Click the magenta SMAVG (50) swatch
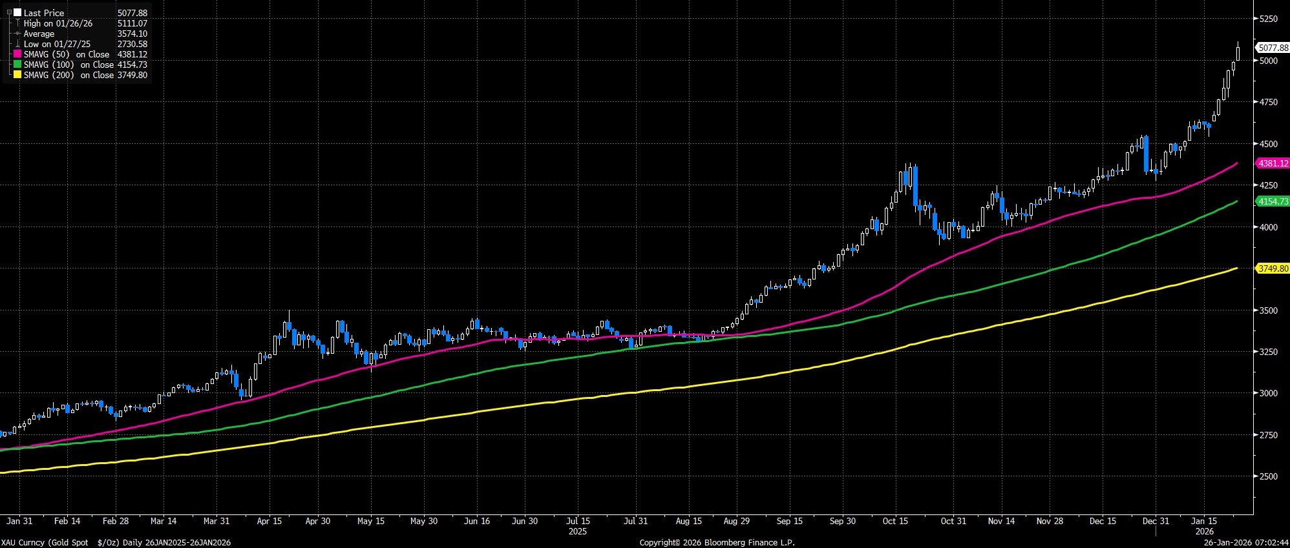Screen dimensions: 1290x548 pyautogui.click(x=17, y=54)
